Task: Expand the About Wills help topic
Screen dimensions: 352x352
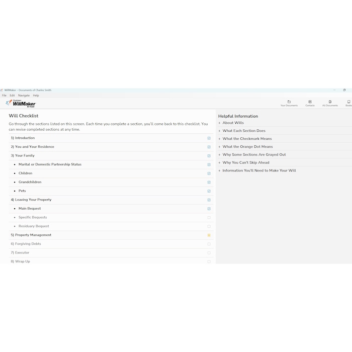Action: click(x=233, y=123)
